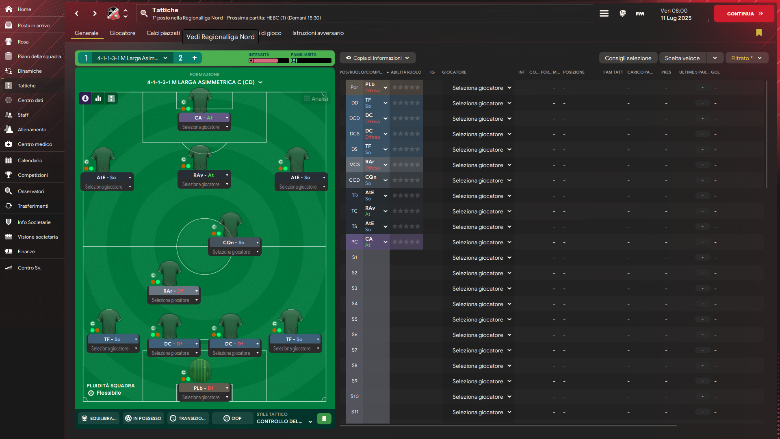Select tactic slot 1

tap(86, 58)
